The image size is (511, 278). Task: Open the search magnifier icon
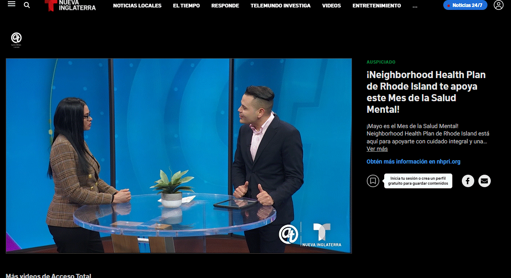coord(27,5)
